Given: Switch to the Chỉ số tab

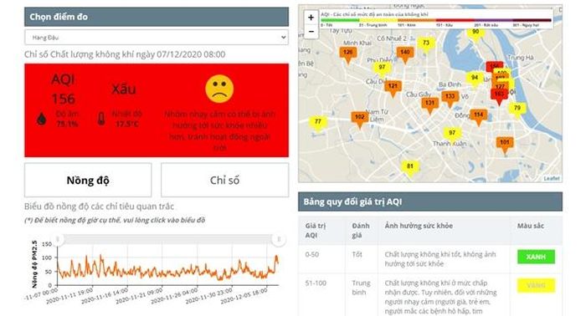Looking at the screenshot, I should 224,180.
